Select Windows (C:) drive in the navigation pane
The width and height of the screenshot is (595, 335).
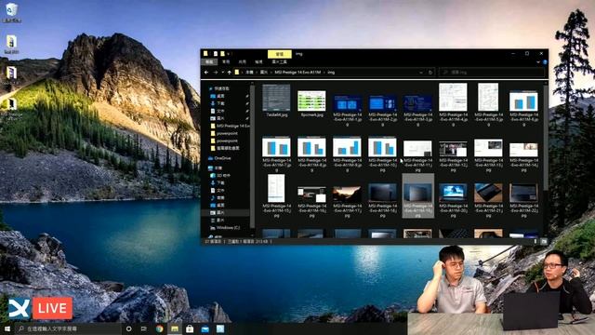225,228
